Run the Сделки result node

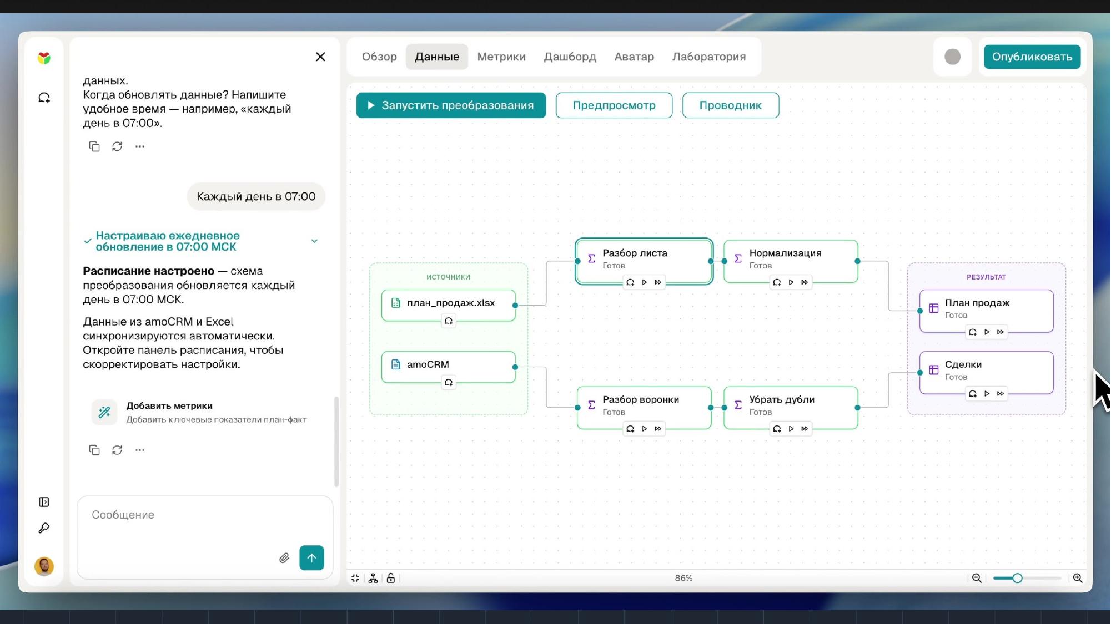pos(987,394)
